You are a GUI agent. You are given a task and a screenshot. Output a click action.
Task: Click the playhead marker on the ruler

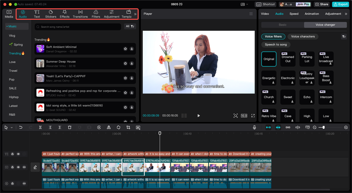click(160, 133)
